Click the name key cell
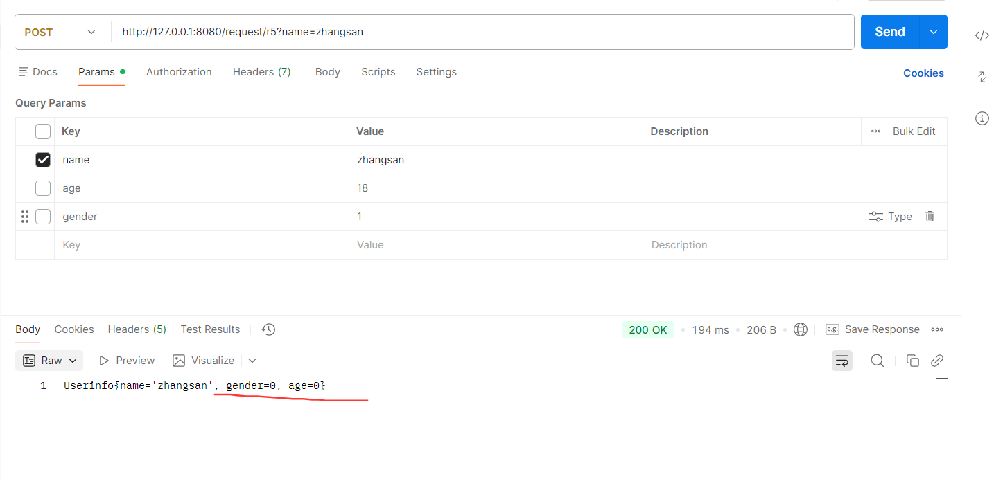The width and height of the screenshot is (1003, 481). click(202, 160)
